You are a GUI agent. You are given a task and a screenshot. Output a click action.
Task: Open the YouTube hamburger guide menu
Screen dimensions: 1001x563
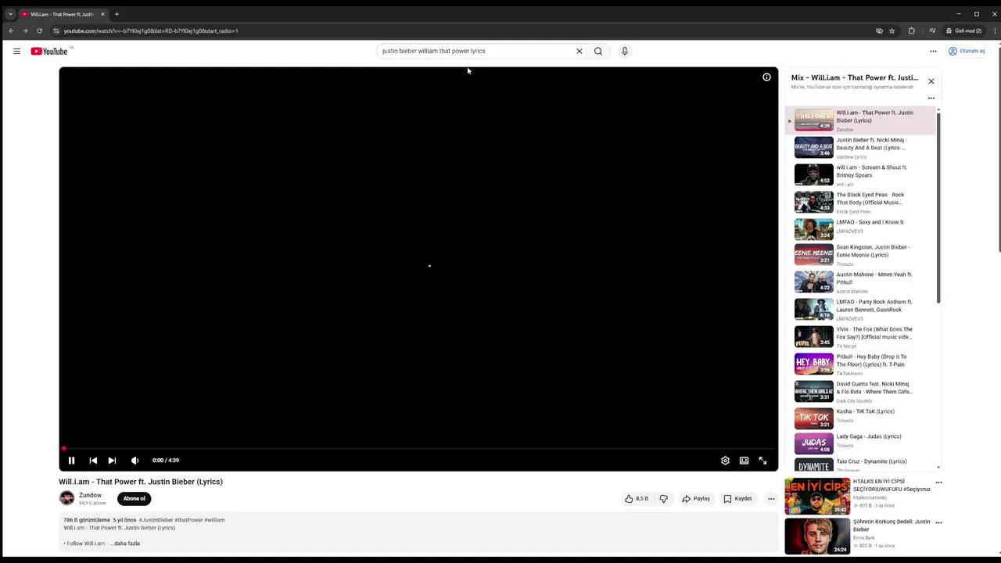click(x=16, y=51)
